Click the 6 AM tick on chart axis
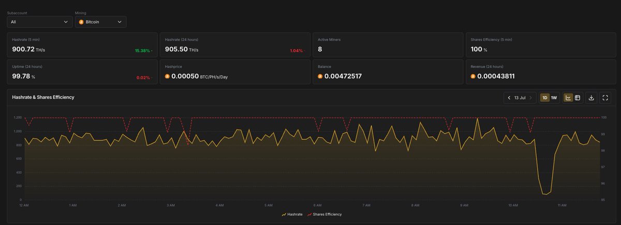Image resolution: width=621 pixels, height=225 pixels. click(x=317, y=205)
